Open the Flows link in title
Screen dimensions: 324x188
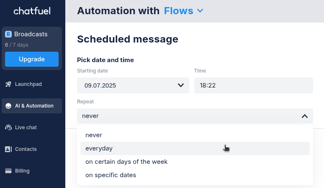click(x=178, y=11)
